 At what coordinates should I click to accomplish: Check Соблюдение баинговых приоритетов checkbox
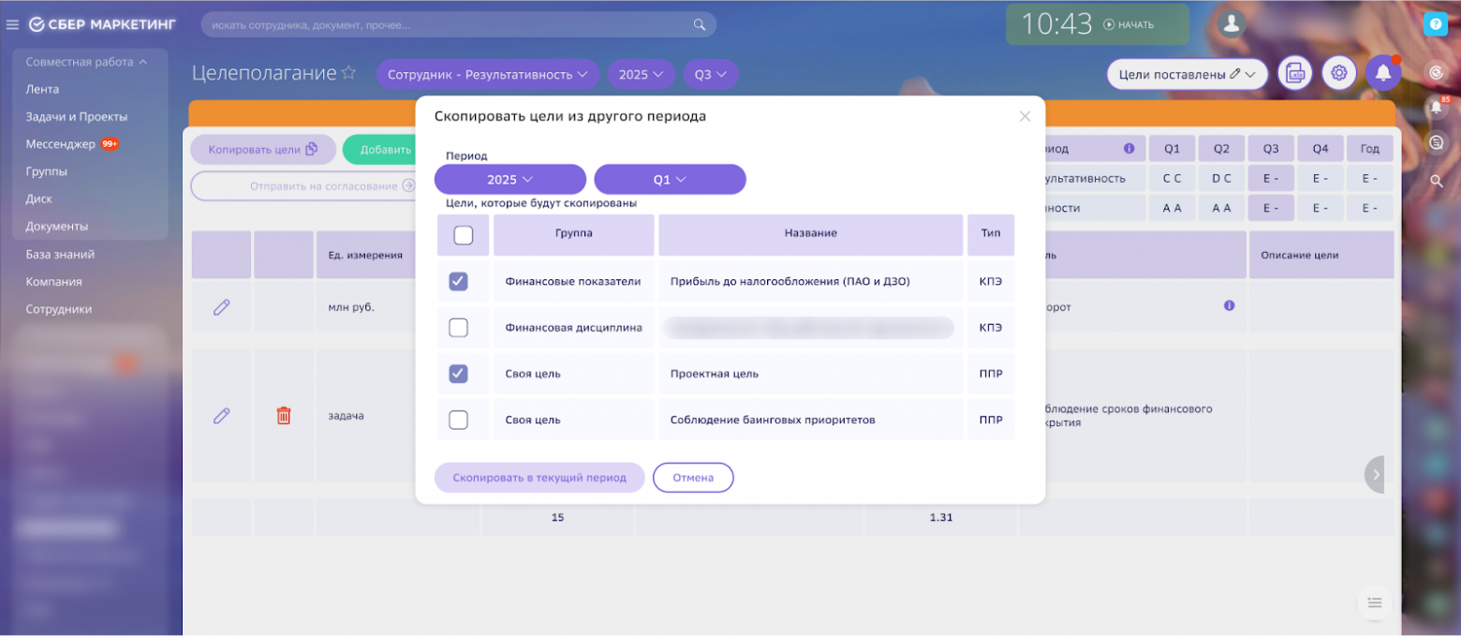click(459, 420)
